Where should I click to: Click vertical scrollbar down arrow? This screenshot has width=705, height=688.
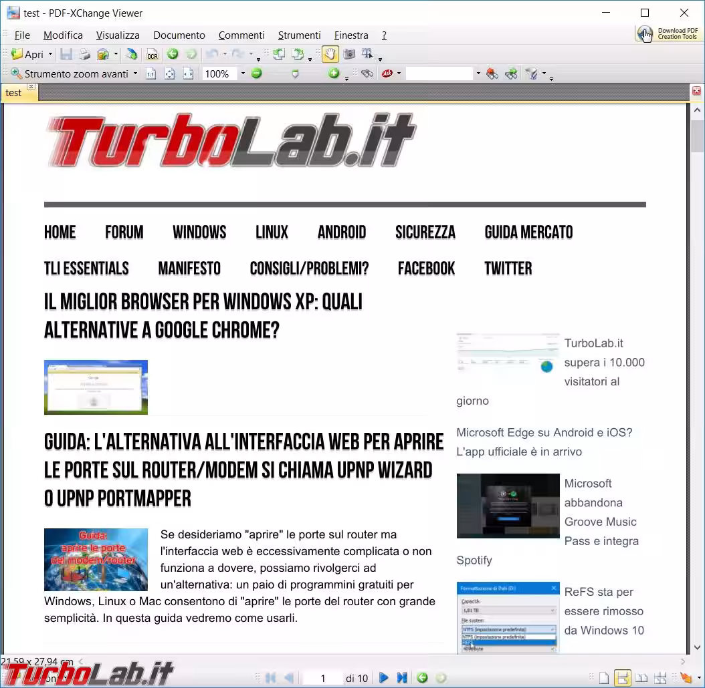pyautogui.click(x=697, y=647)
